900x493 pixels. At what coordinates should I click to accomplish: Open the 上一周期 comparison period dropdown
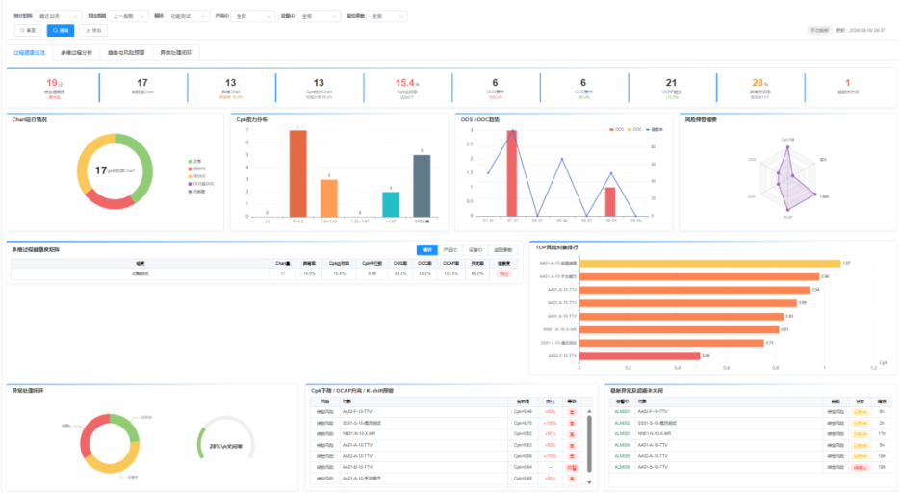tap(129, 16)
